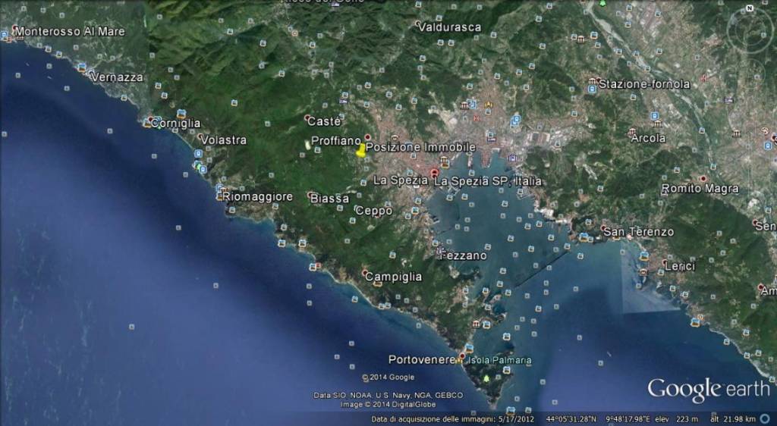This screenshot has height=426, width=777.
Task: Open the Corniglia place label
Action: pyautogui.click(x=175, y=123)
